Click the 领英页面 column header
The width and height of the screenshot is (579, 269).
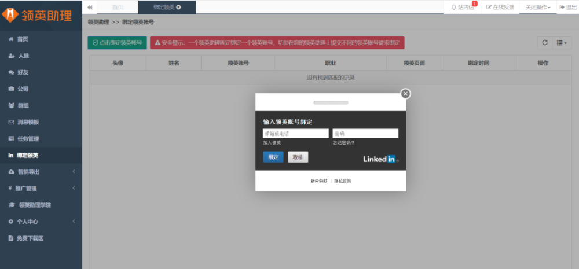click(x=415, y=63)
